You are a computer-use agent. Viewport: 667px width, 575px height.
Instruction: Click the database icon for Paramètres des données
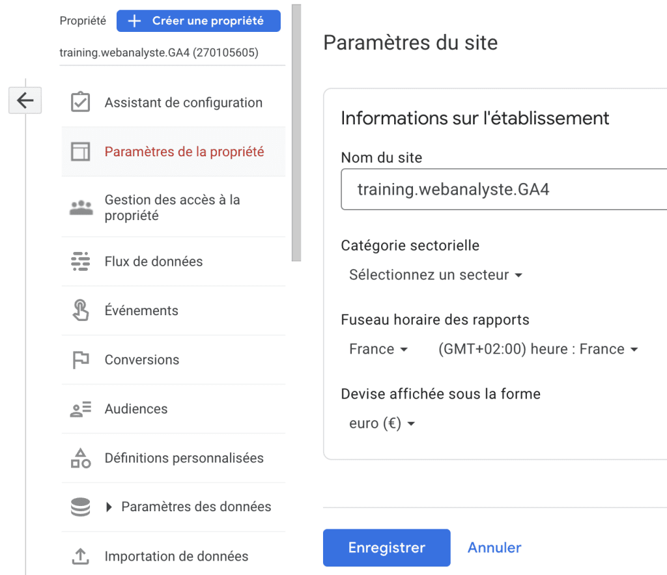pyautogui.click(x=80, y=507)
